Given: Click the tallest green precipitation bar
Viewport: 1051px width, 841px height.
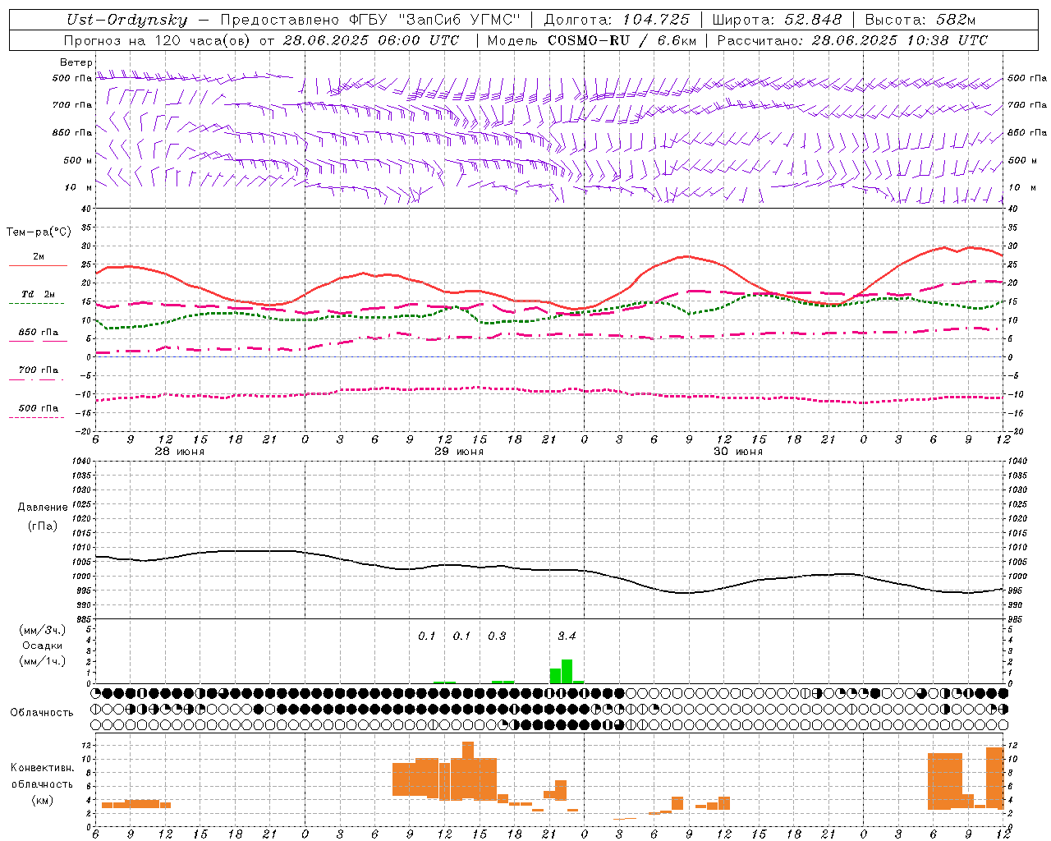Looking at the screenshot, I should (x=567, y=671).
